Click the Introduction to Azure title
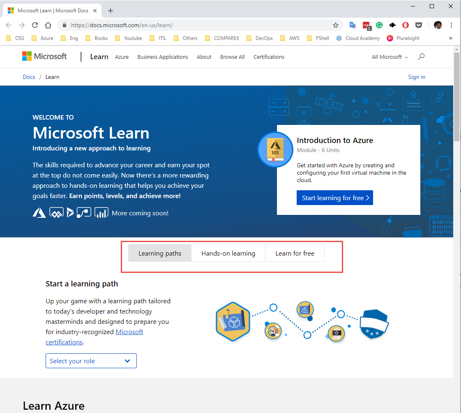This screenshot has width=461, height=413. click(335, 140)
